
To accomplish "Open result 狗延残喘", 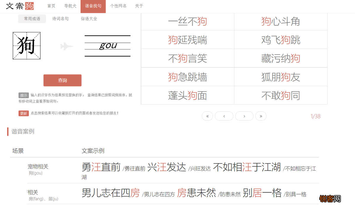I will 188,40.
